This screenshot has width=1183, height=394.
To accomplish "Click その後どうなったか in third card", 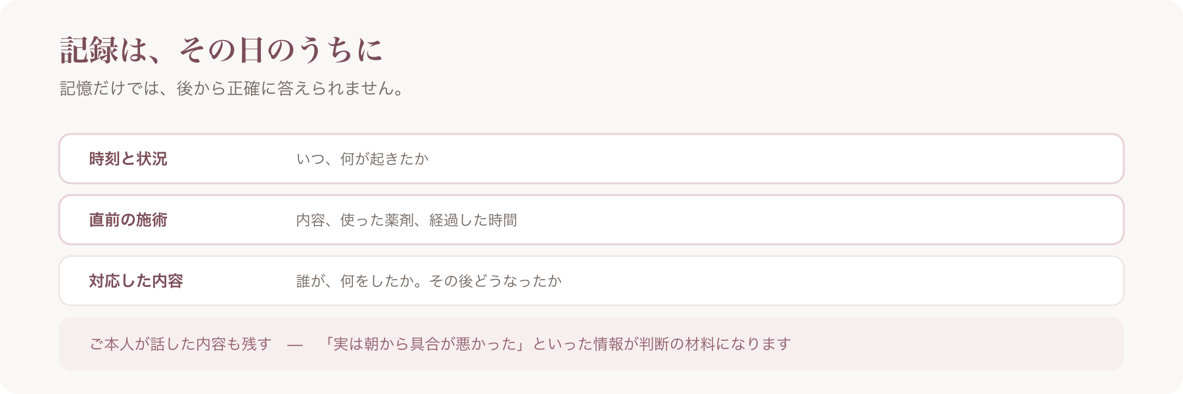I will tap(496, 281).
